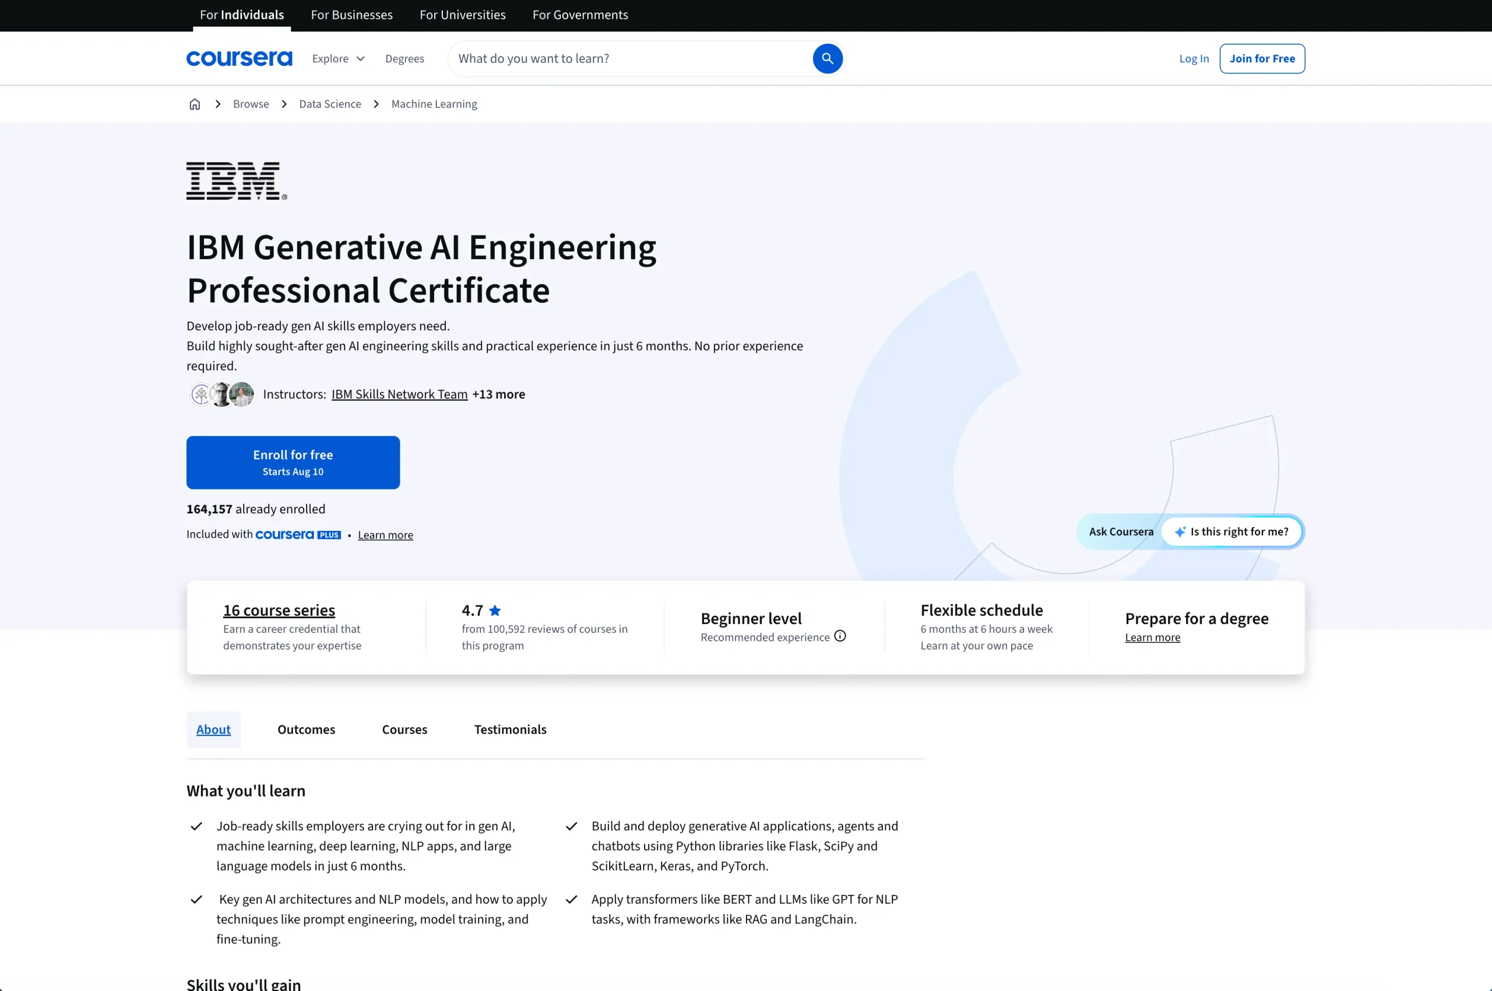Click the Flexible schedule heading
The height and width of the screenshot is (991, 1492).
(981, 610)
